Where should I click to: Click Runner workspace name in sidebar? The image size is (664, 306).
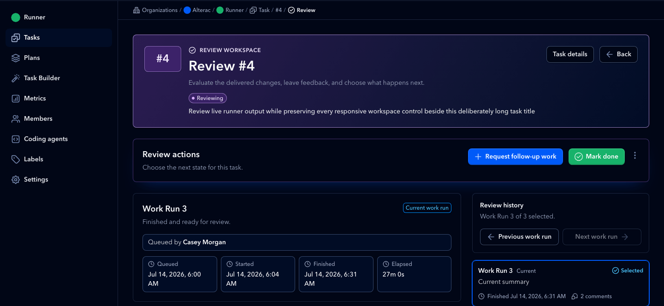[x=35, y=18]
